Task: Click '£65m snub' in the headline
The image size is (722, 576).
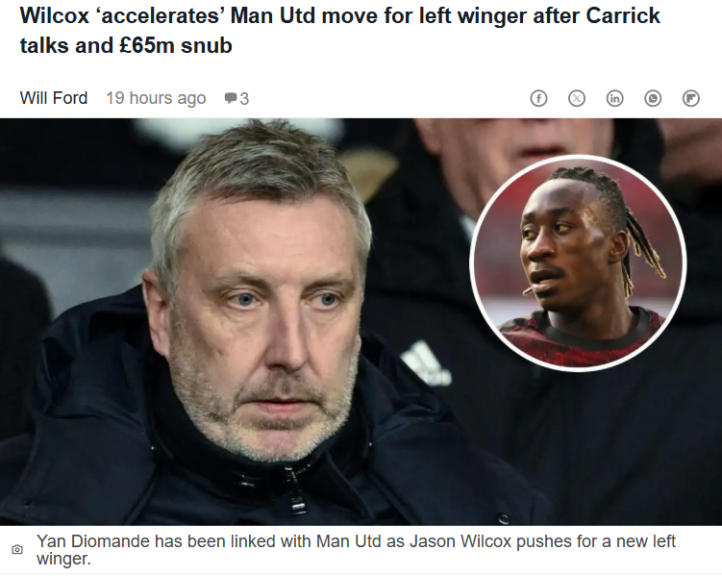Action: click(176, 45)
